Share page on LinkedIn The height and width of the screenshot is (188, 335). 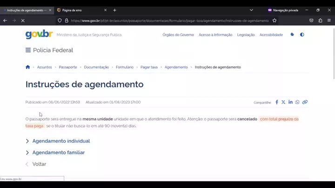pos(290,102)
